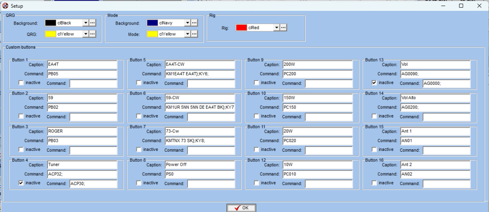The image size is (489, 212).
Task: Uncheck inactive checkbox for Button 4 Tuner
Action: tap(21, 183)
